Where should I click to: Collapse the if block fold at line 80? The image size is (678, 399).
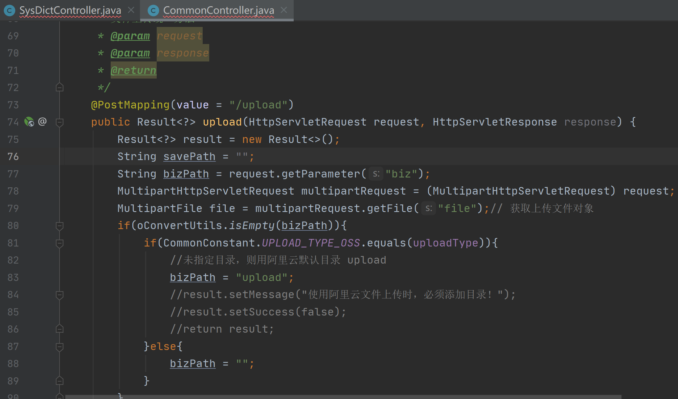coord(59,225)
